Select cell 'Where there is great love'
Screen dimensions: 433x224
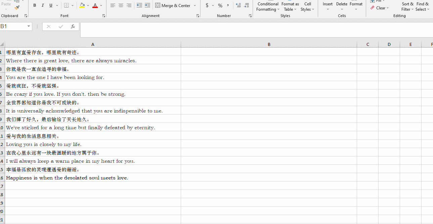[x=93, y=60]
